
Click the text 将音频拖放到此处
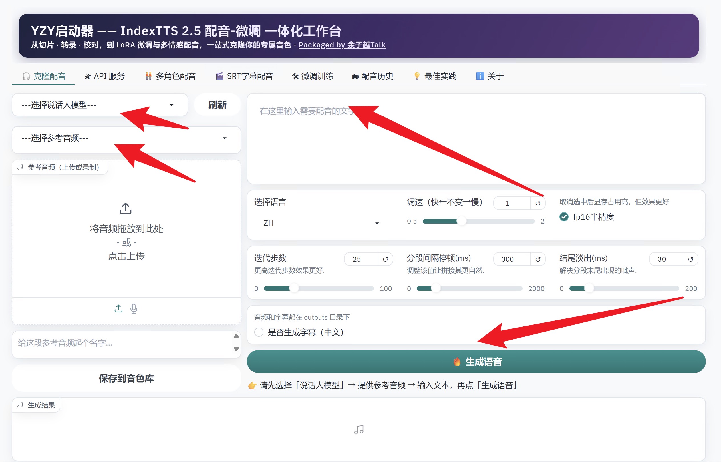tap(126, 229)
